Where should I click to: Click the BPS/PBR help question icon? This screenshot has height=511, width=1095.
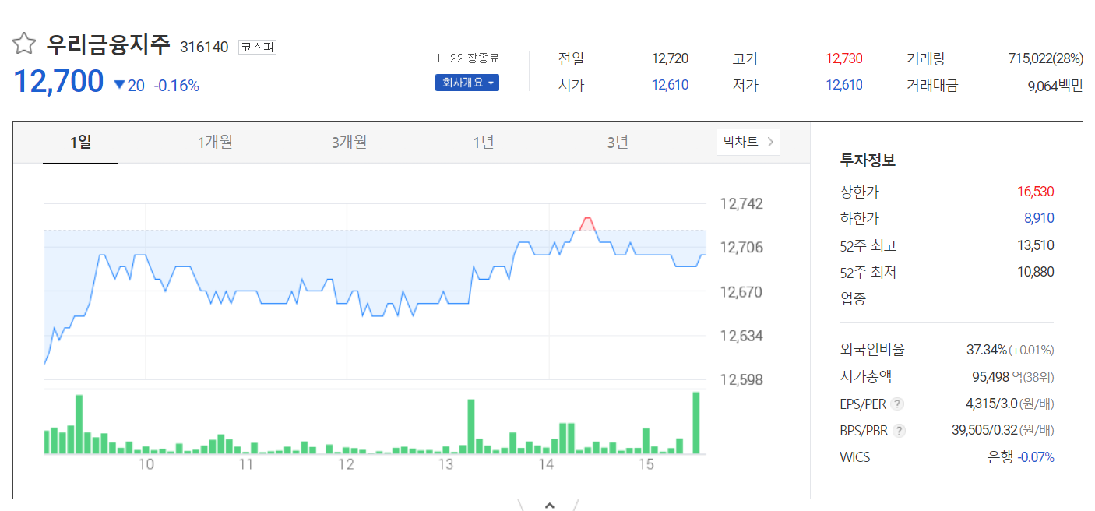click(x=900, y=430)
